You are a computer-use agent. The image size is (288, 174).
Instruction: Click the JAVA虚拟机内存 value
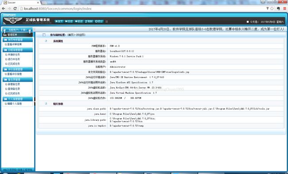click(125, 98)
